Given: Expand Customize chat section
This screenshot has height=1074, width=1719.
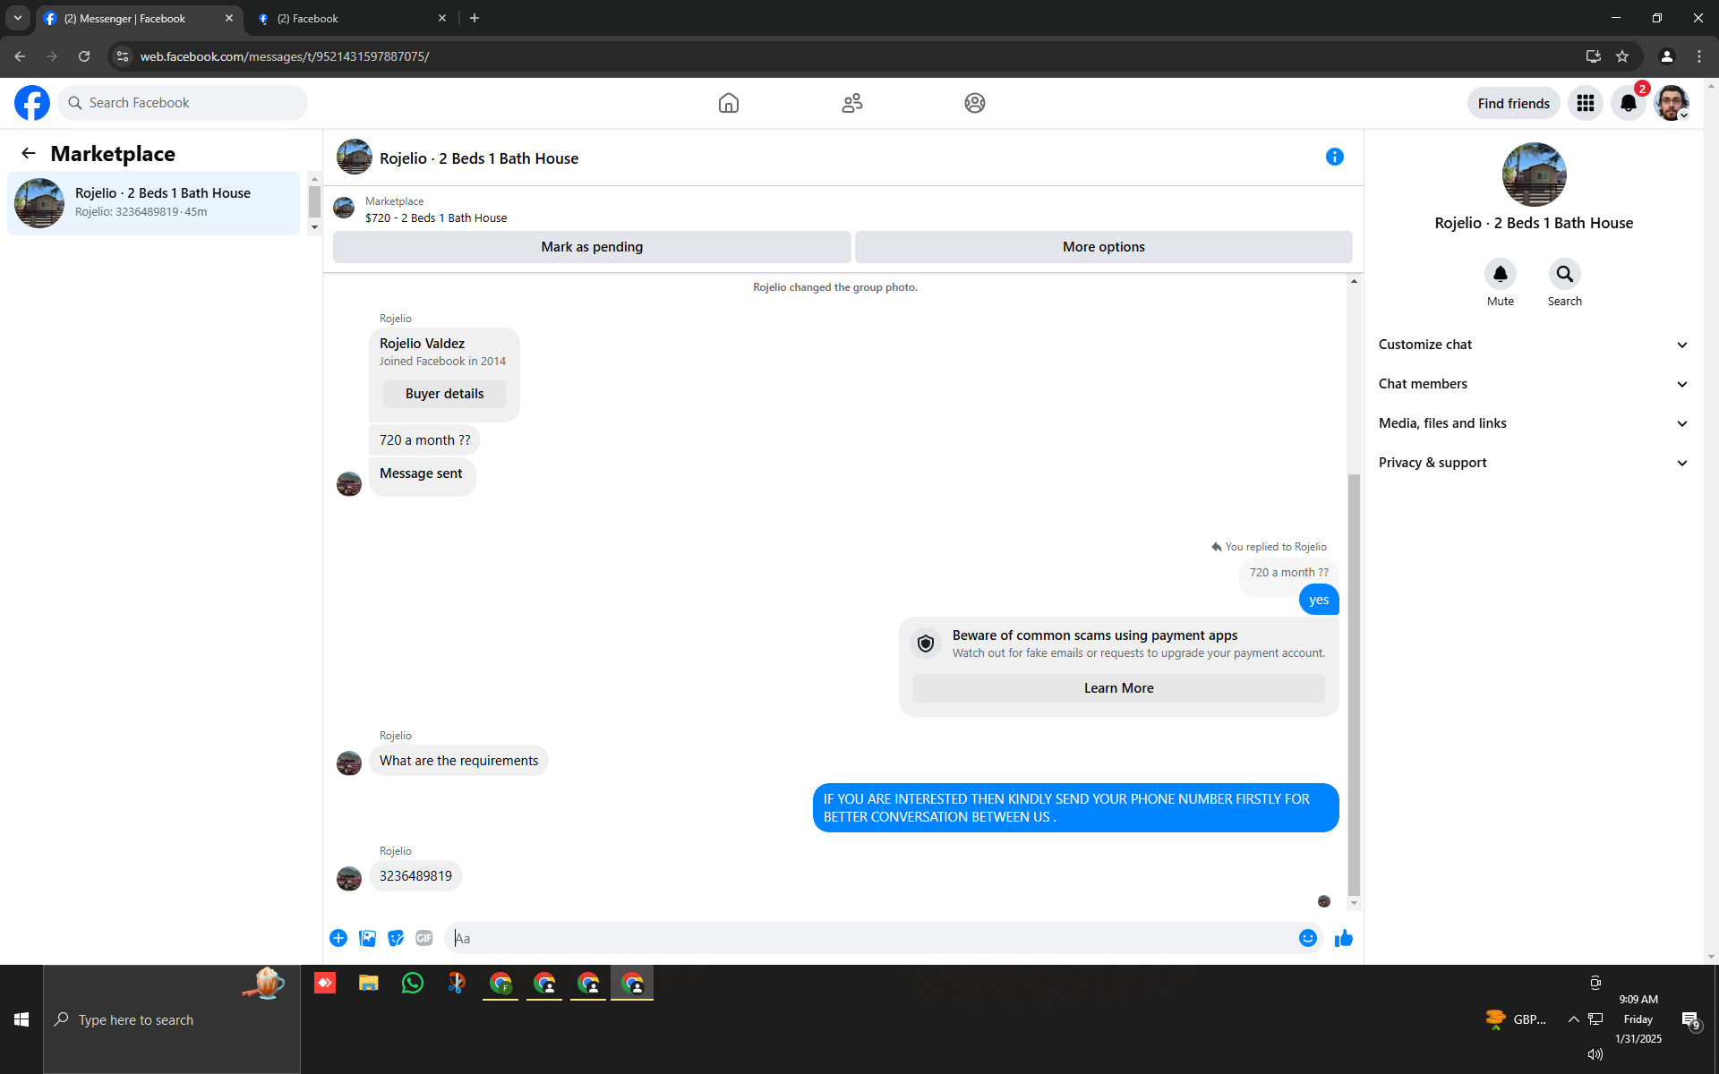Looking at the screenshot, I should point(1534,345).
